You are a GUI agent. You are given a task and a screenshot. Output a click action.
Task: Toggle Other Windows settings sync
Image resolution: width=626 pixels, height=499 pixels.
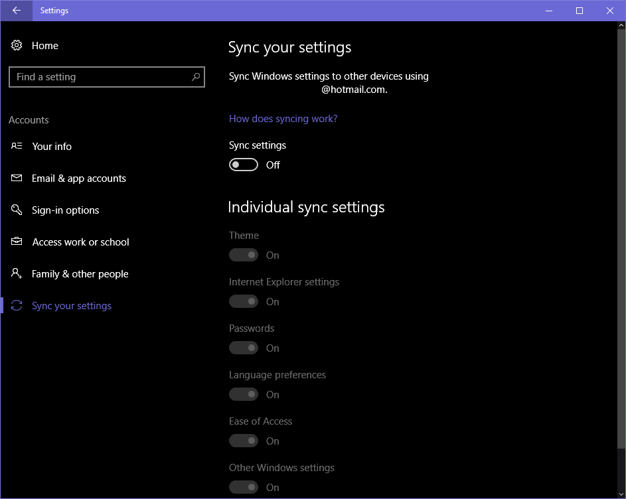pos(244,487)
